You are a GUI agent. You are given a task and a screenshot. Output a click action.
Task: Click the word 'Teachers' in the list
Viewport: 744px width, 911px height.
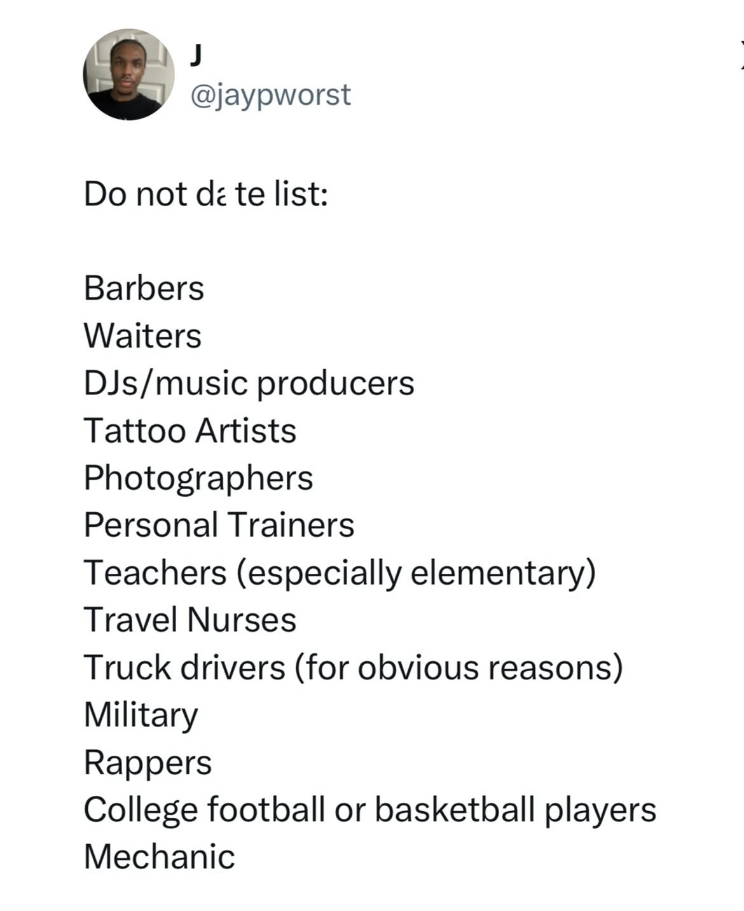(x=155, y=572)
